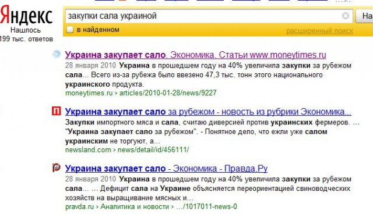373x214 pixels.
Task: Click the '.../1017011-news-0' URL path
Action: tap(206, 206)
